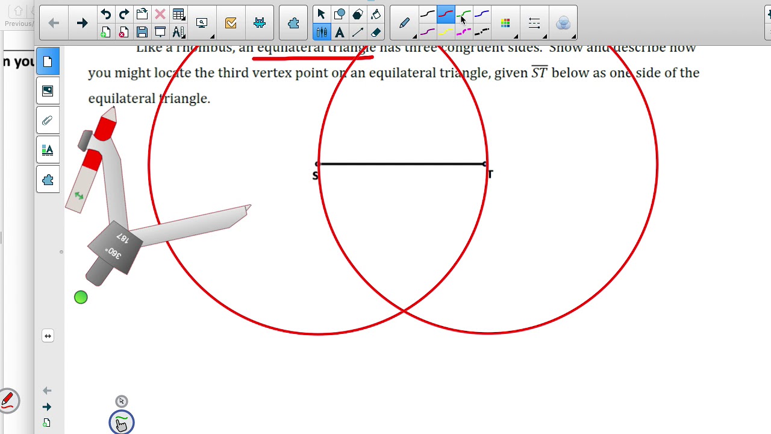The image size is (771, 434).
Task: Choose the Select arrow tool
Action: pos(321,14)
